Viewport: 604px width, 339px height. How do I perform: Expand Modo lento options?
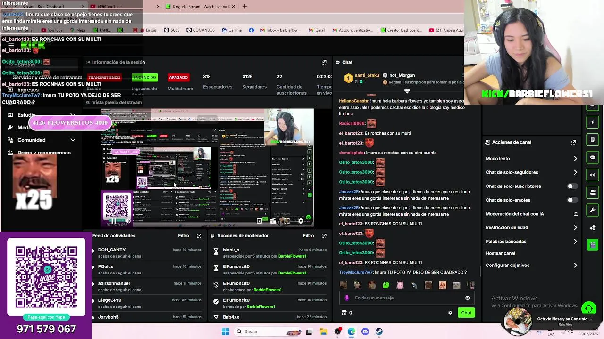(575, 159)
